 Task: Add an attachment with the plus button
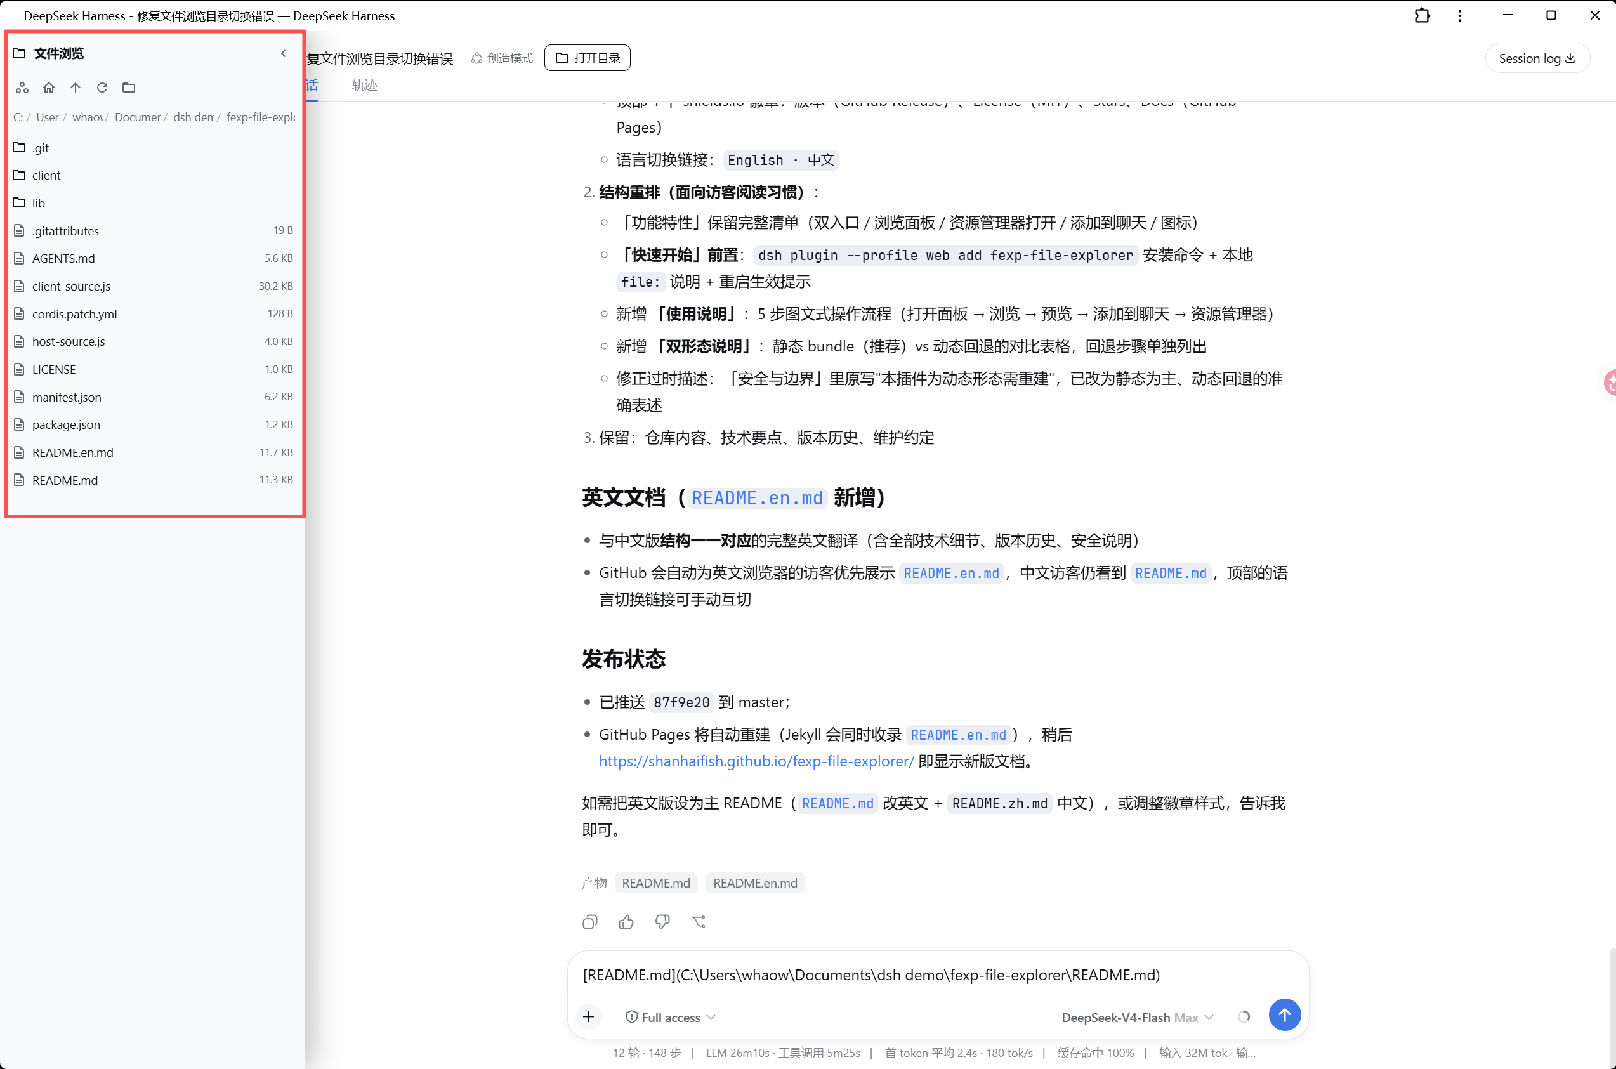pyautogui.click(x=588, y=1018)
